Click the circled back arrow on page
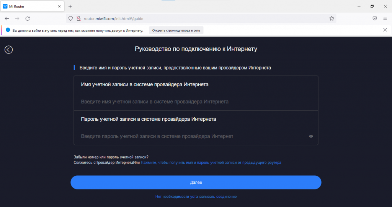Screen dimensions: 392x207 (8, 50)
